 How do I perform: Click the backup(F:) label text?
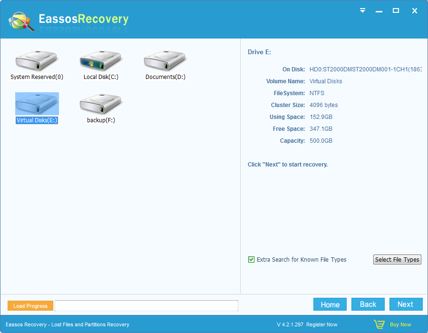point(101,120)
